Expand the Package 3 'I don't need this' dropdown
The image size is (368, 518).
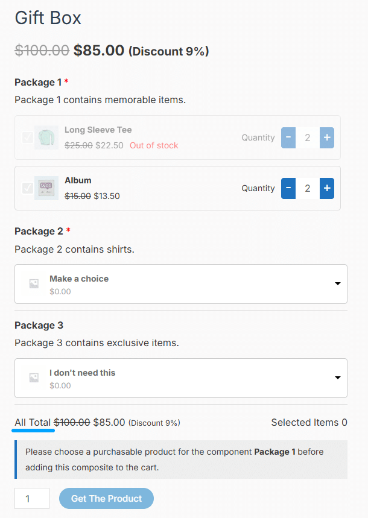coord(181,378)
